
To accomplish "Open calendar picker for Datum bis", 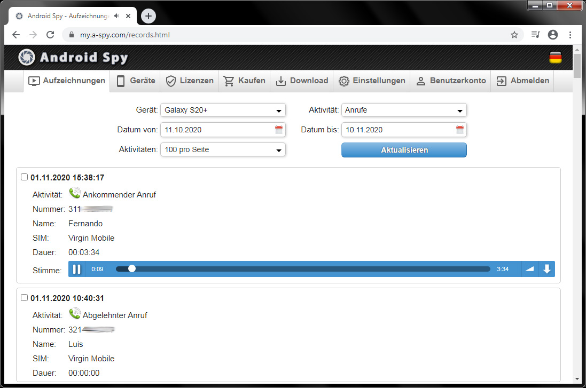I will point(460,130).
